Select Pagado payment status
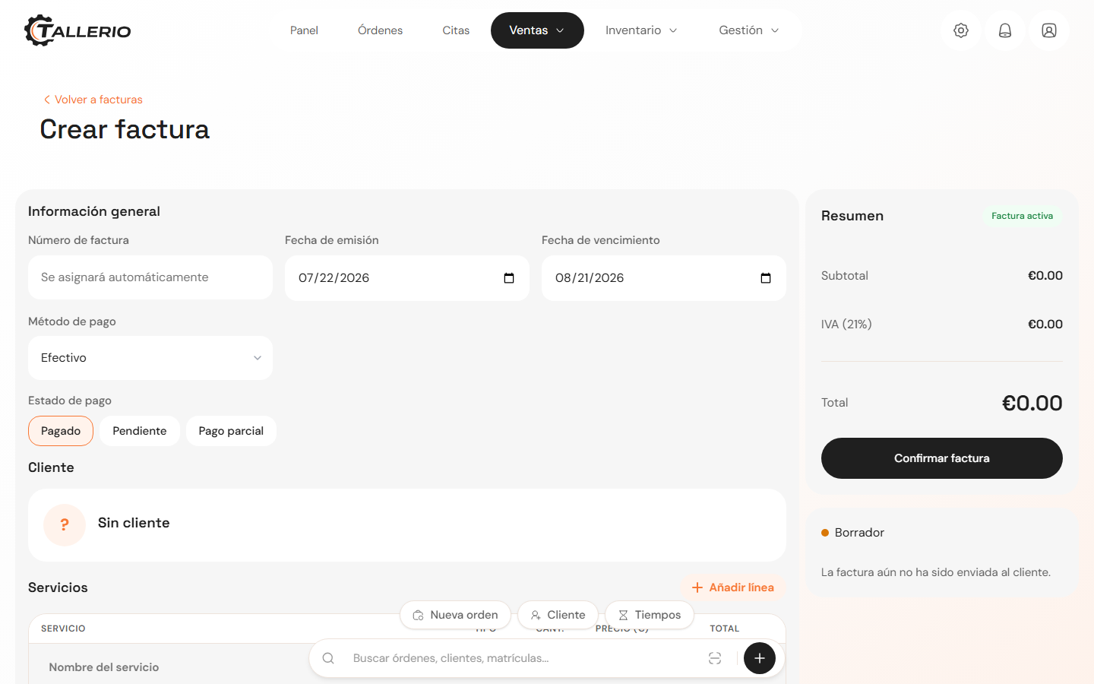This screenshot has height=684, width=1094. point(61,431)
